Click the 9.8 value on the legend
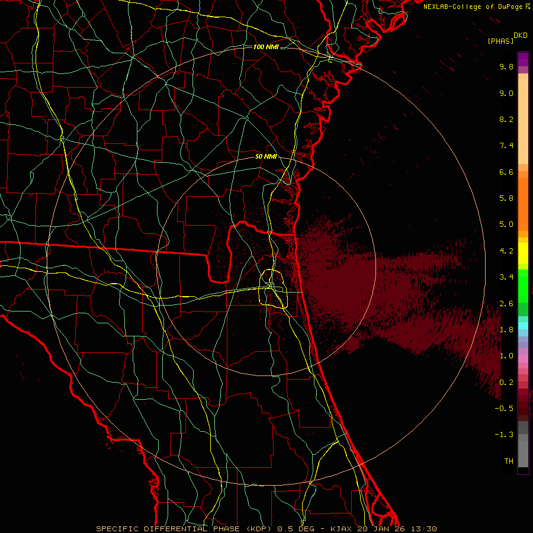This screenshot has width=533, height=533. click(506, 66)
